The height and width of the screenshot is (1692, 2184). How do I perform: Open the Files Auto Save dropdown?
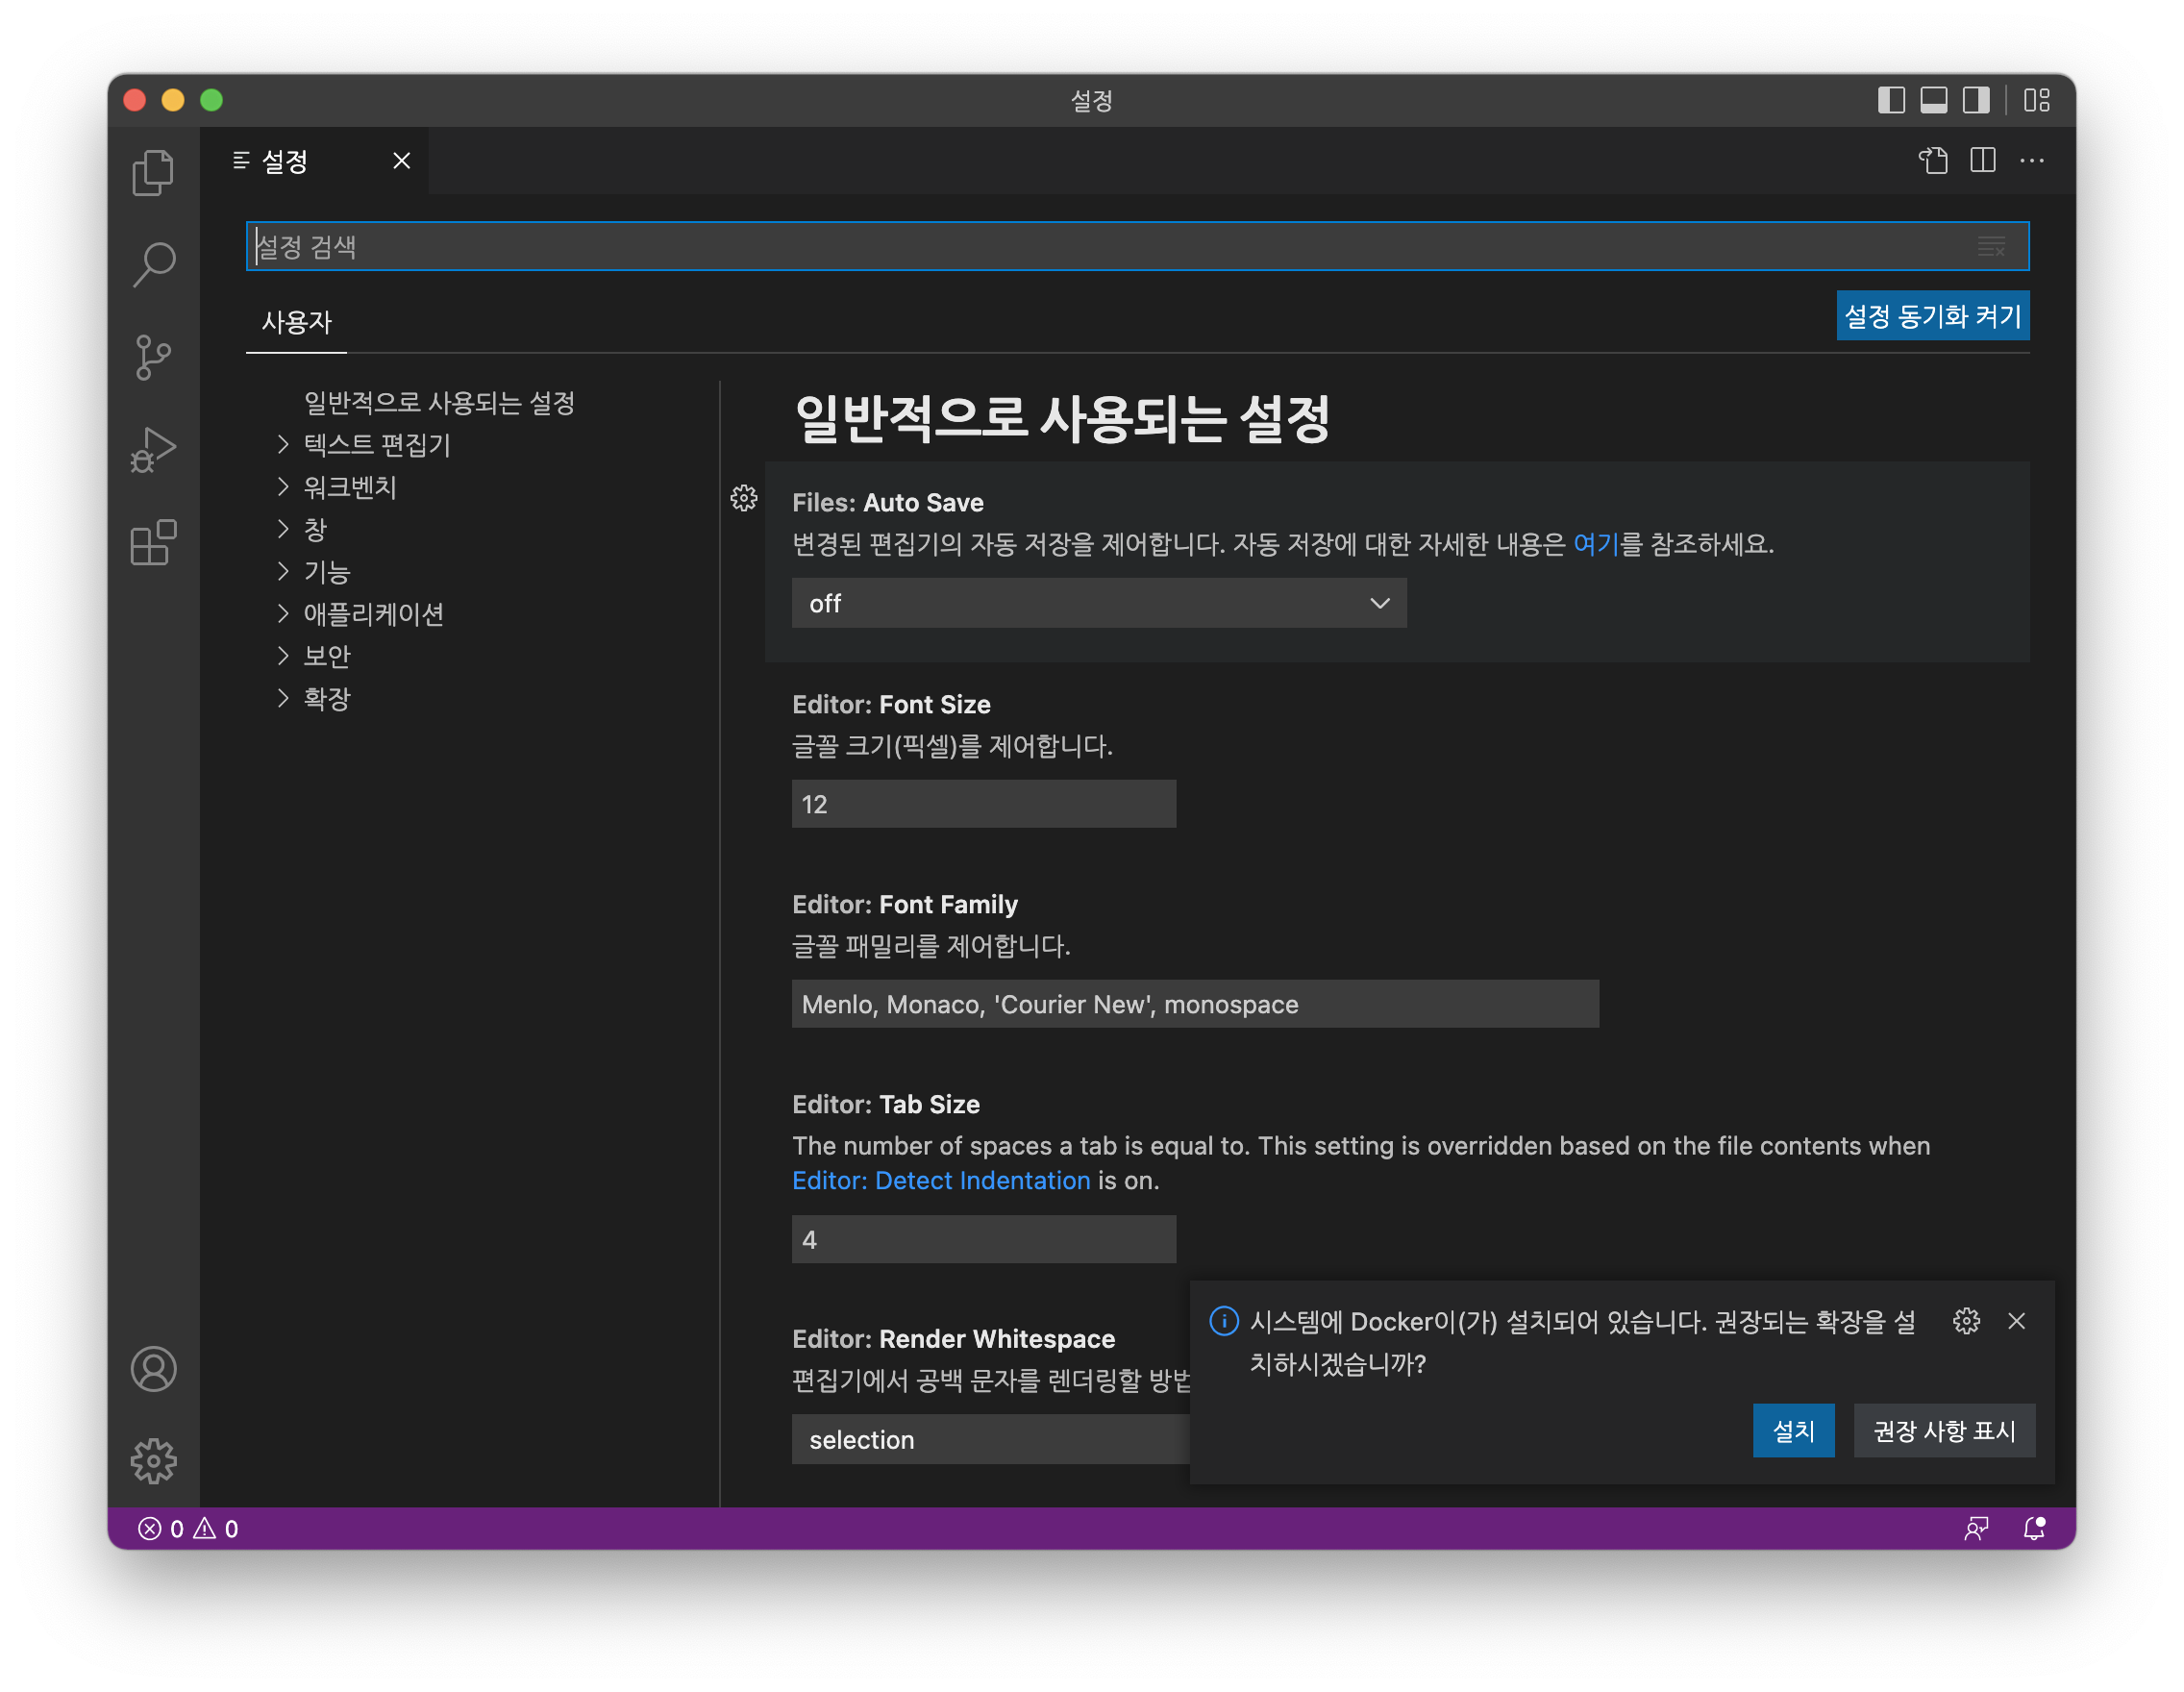(x=1098, y=603)
